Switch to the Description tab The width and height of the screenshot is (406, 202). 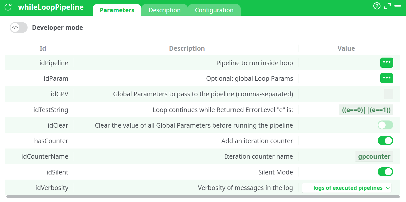(165, 10)
